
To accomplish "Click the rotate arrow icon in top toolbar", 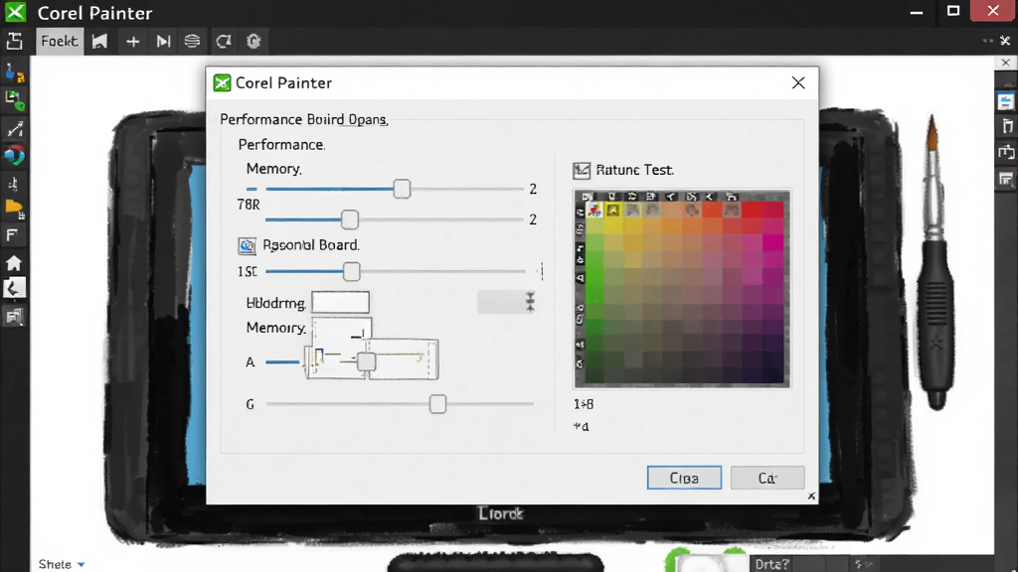I will point(224,42).
